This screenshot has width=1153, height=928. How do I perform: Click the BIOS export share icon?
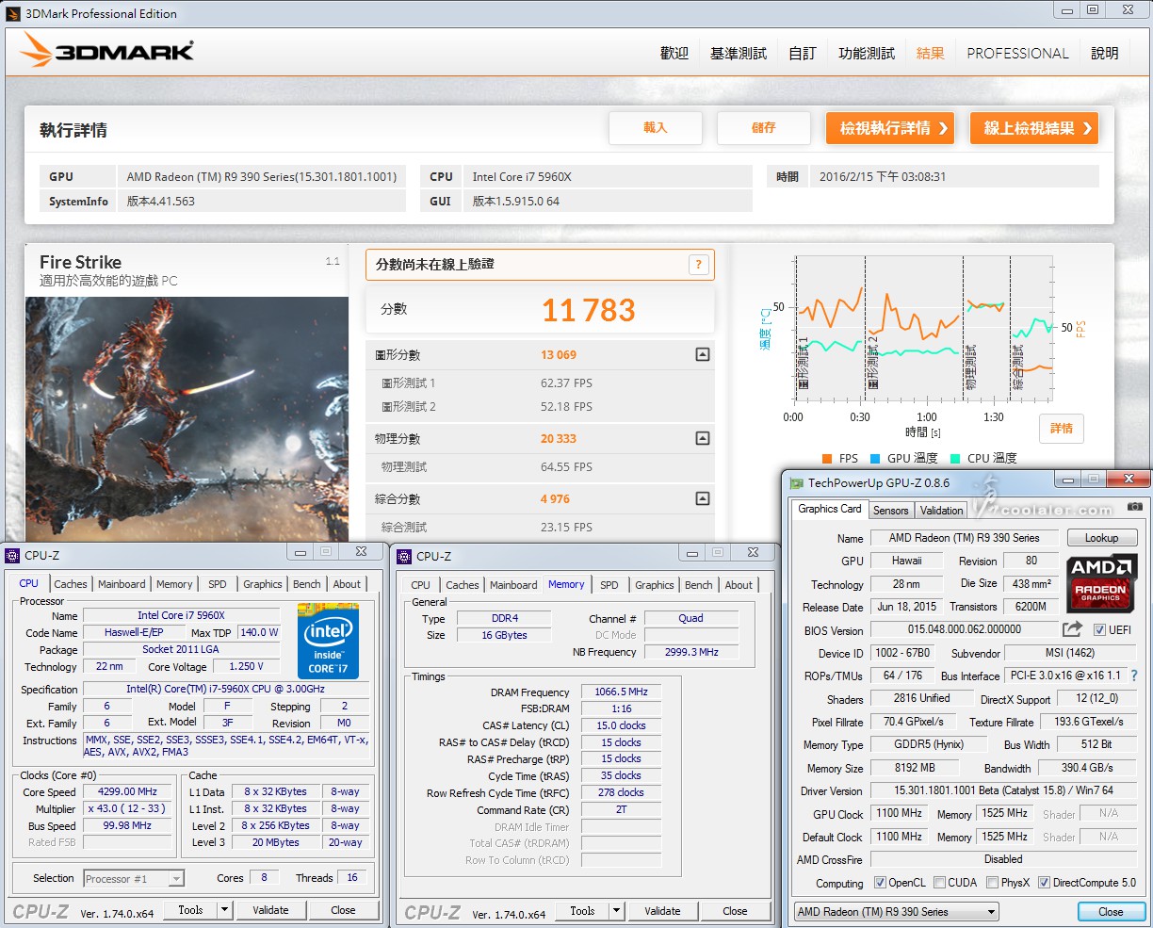(x=1072, y=629)
